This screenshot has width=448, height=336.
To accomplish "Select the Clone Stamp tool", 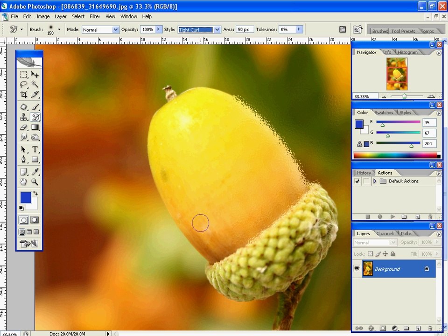I will point(24,117).
